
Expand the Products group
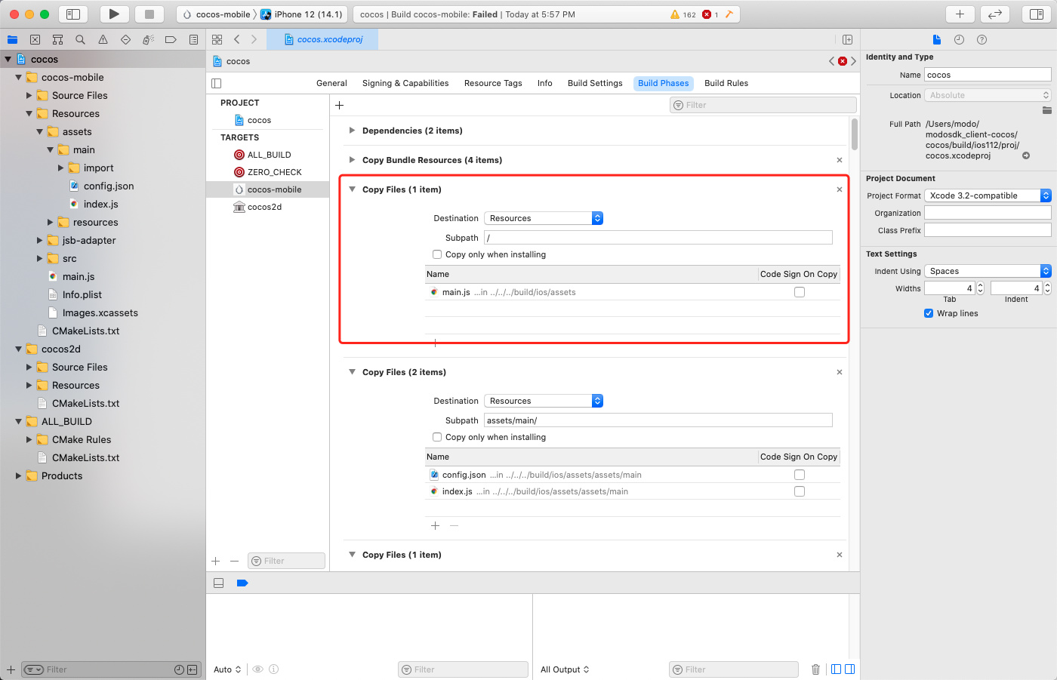coord(19,475)
